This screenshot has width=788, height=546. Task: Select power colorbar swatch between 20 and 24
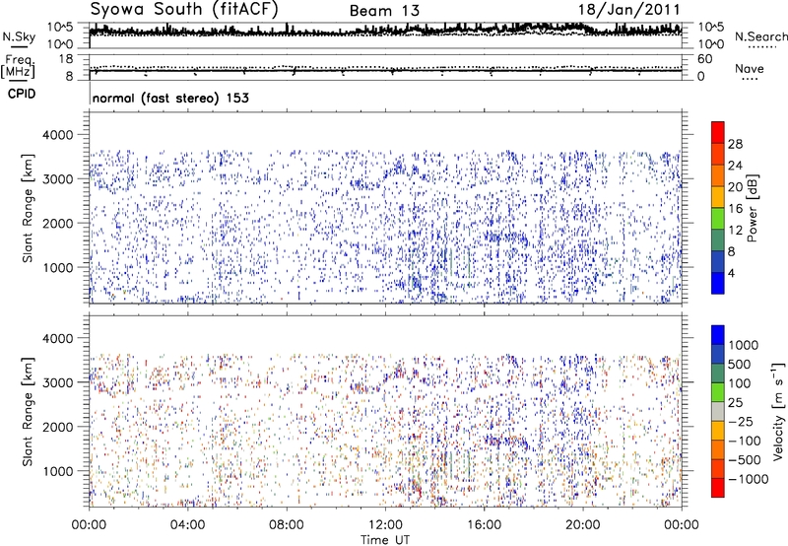[x=718, y=176]
